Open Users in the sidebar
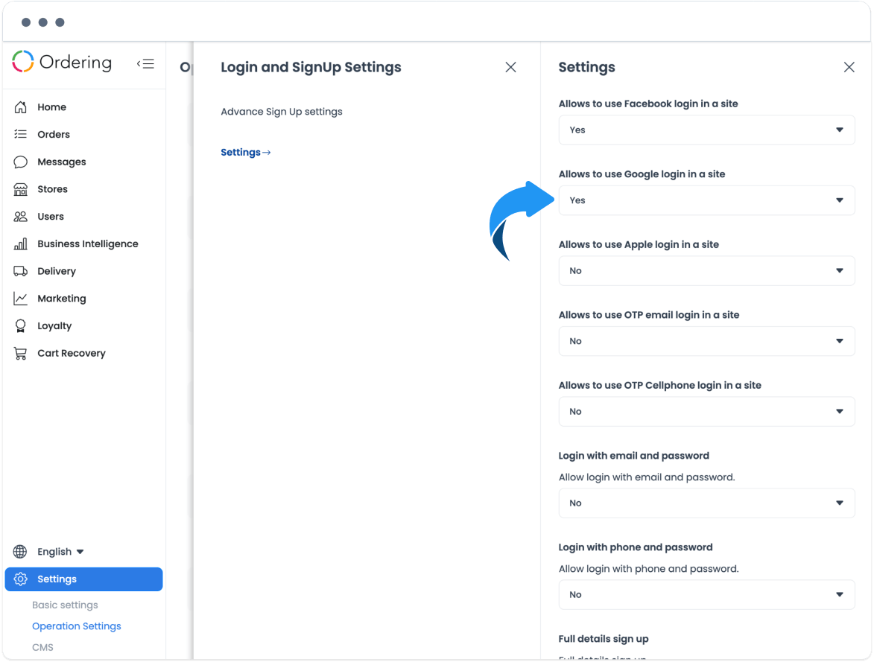Viewport: 874px width, 662px height. point(51,216)
